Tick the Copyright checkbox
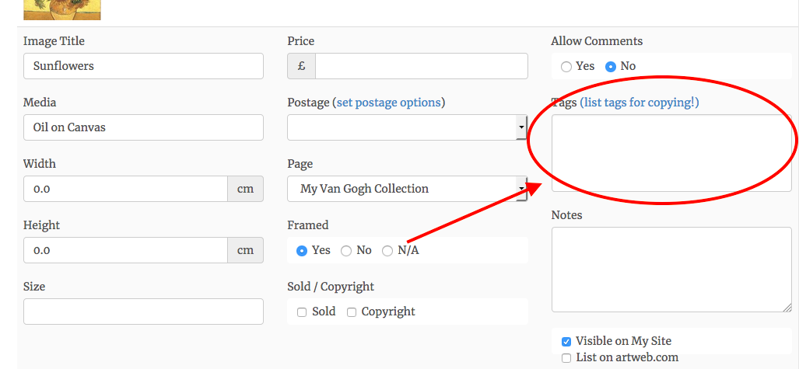This screenshot has width=799, height=369. coord(352,312)
